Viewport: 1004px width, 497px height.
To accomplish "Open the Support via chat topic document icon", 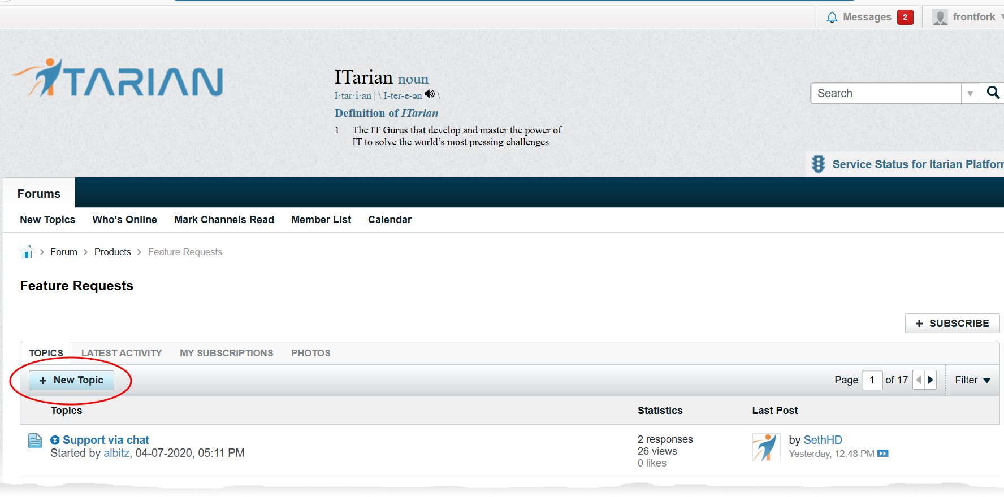I will [x=35, y=441].
